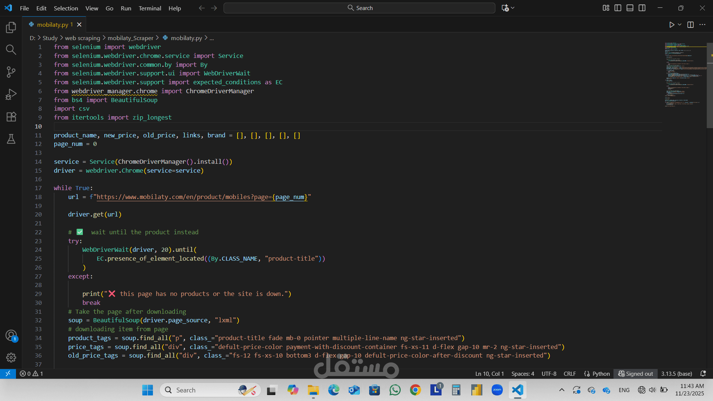Screen dimensions: 713x401
Task: Open Microsoft Edge from the taskbar
Action: pos(333,390)
